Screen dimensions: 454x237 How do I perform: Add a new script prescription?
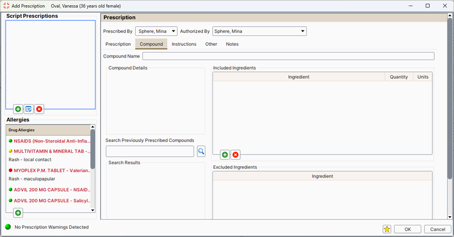click(x=18, y=109)
